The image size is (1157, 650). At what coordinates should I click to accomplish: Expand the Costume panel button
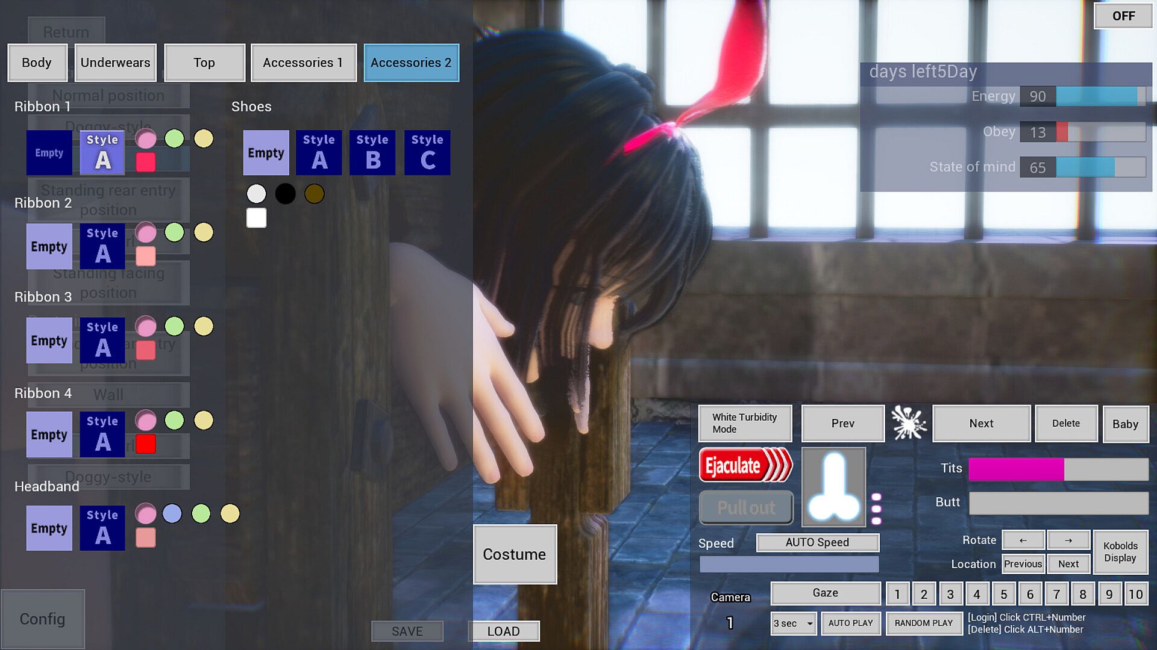coord(515,554)
